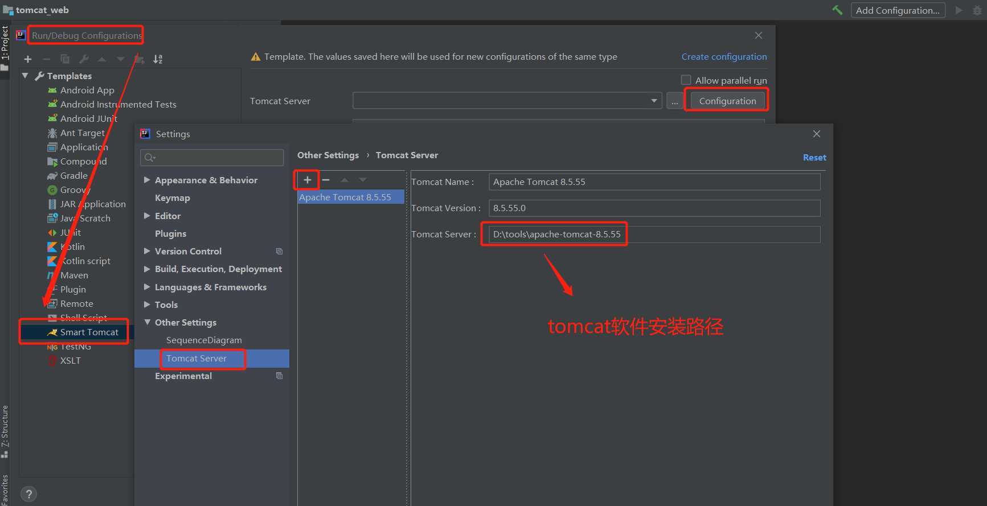Select Maven template
Screen dimensions: 987x506
[x=74, y=275]
